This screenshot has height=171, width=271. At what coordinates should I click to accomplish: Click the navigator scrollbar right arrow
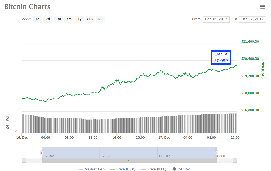pos(235,161)
